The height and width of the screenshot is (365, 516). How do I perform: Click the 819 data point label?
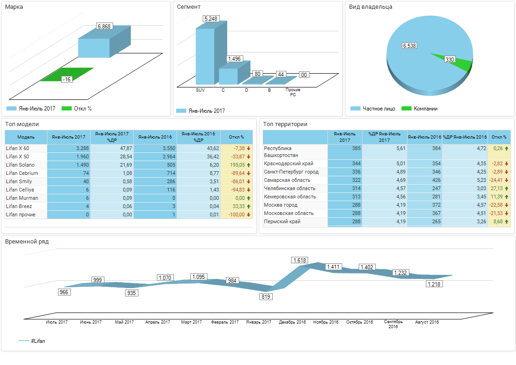266,297
